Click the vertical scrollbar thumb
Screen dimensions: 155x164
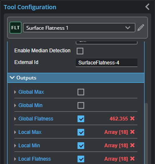tap(146, 133)
